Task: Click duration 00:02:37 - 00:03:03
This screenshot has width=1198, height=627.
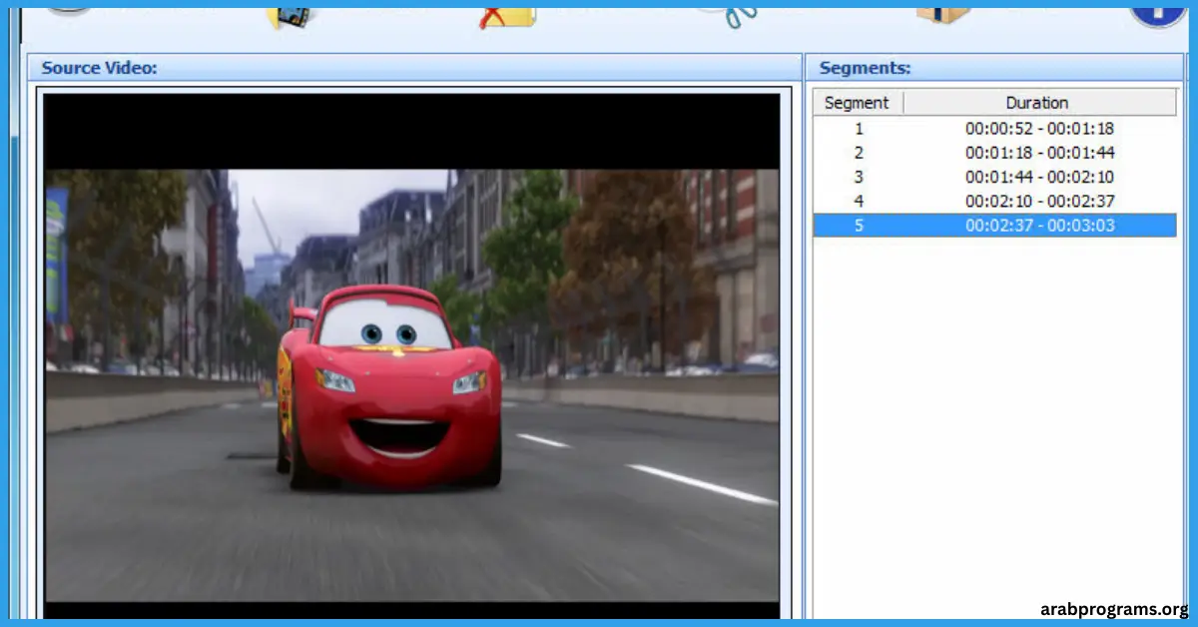Action: 1039,225
